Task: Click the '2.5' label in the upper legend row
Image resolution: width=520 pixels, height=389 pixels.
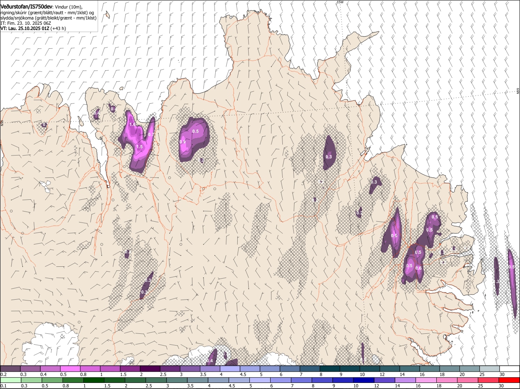Action: tap(163, 374)
